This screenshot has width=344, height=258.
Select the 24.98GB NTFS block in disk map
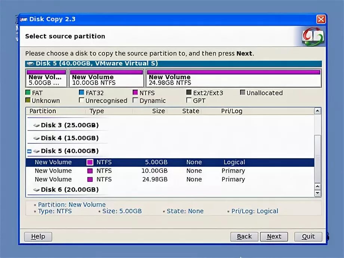[x=234, y=78]
